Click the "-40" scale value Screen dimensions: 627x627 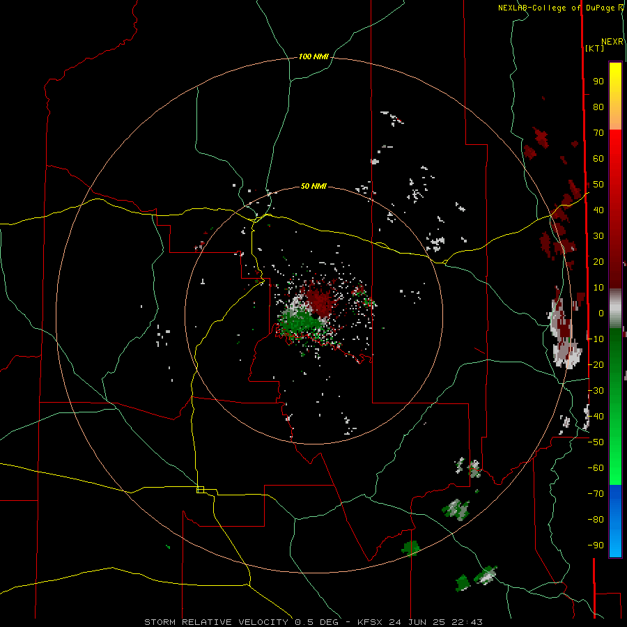(596, 417)
